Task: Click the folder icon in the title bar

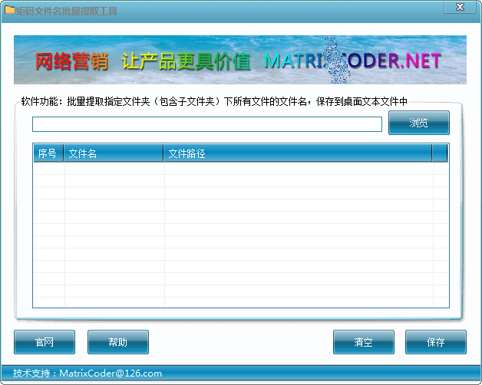Action: pyautogui.click(x=9, y=11)
